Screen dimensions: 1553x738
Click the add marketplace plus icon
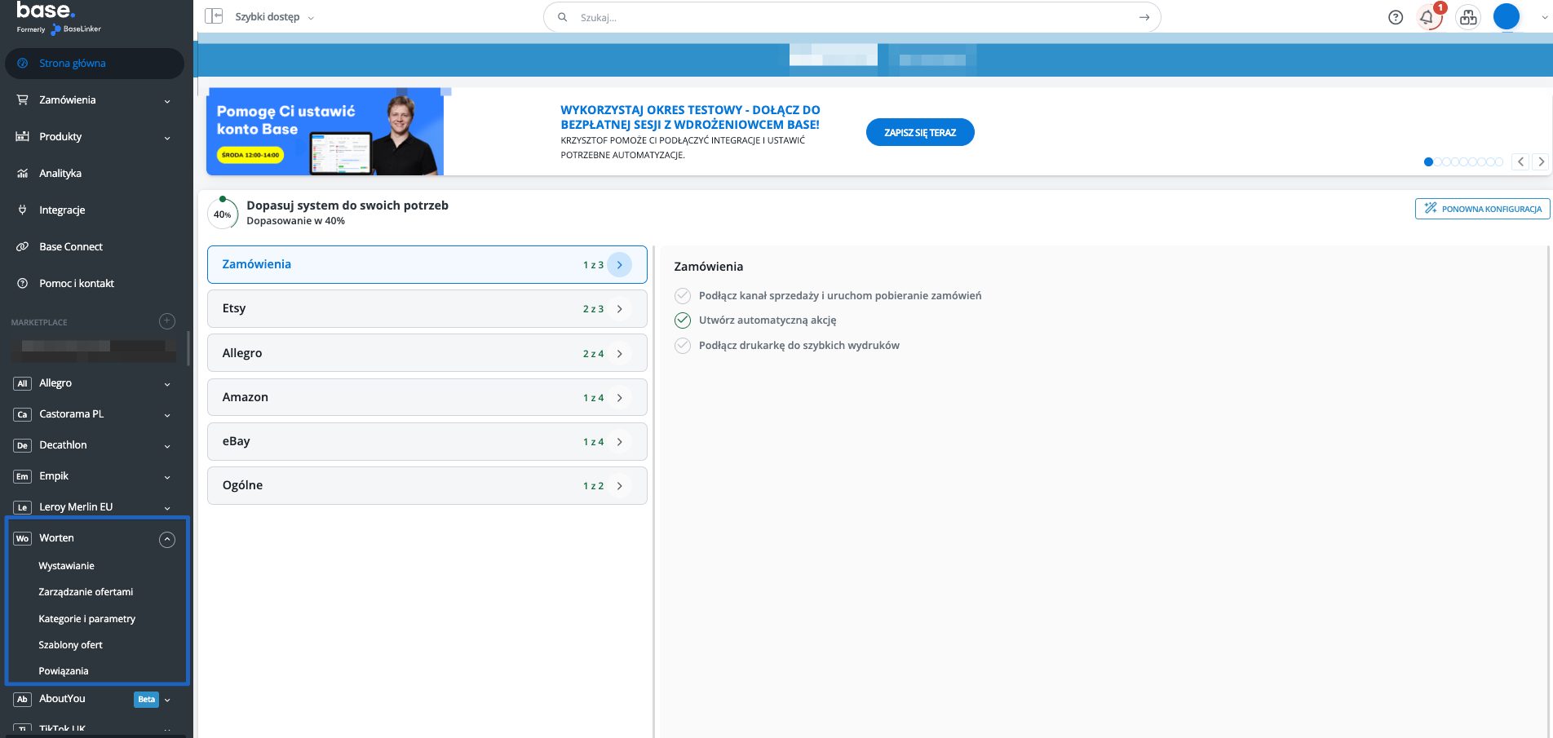click(x=167, y=321)
